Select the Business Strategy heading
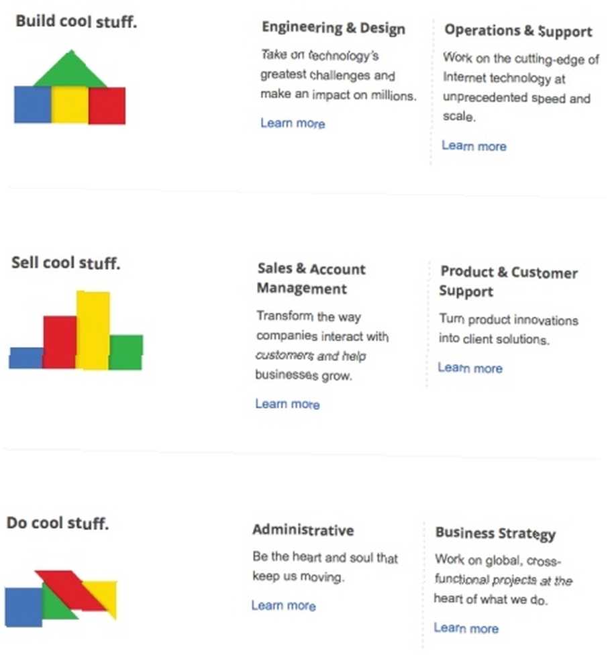The width and height of the screenshot is (610, 671). pyautogui.click(x=496, y=533)
